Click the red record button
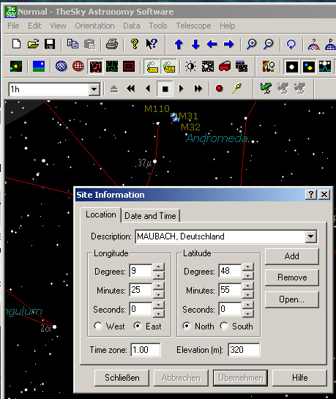This screenshot has width=336, height=399. 220,89
